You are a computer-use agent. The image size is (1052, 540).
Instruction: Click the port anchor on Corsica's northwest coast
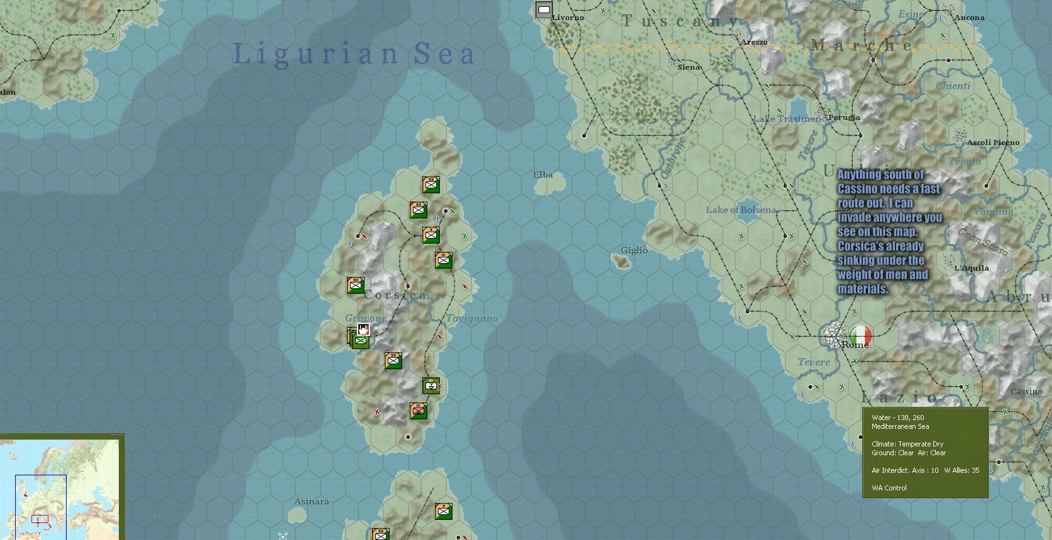pos(350,244)
